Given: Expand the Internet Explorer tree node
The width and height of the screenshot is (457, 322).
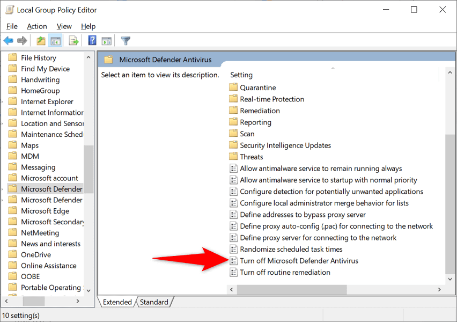Looking at the screenshot, I should 2,102.
